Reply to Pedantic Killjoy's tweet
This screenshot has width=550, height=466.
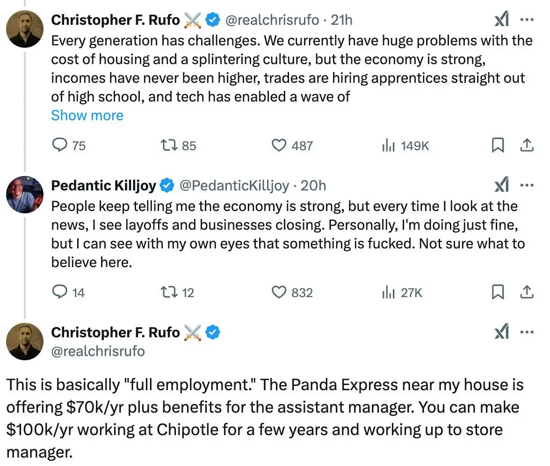pos(59,292)
